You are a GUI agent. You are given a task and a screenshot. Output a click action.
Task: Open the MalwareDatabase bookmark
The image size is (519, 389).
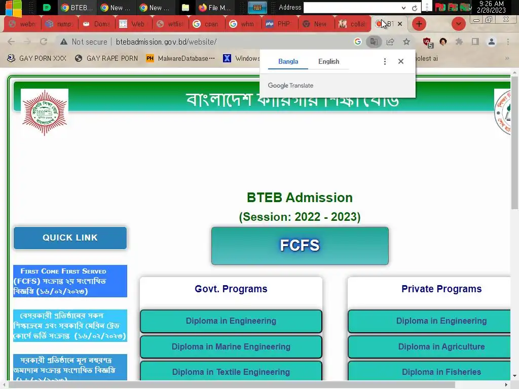(x=180, y=59)
